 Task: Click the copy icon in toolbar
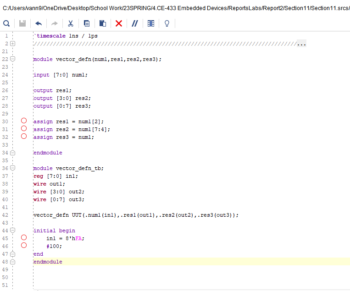click(87, 23)
